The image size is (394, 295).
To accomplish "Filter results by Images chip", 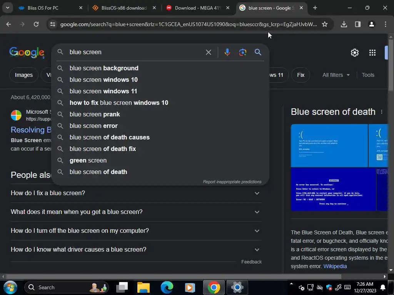I will click(x=23, y=75).
